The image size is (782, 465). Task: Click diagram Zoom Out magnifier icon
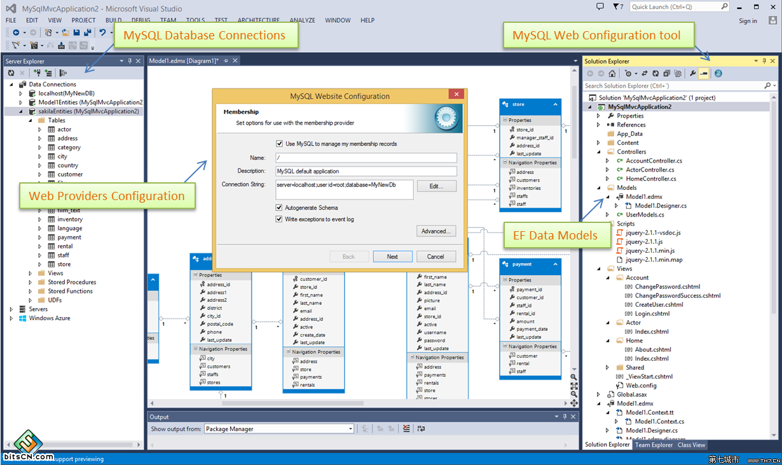tap(574, 394)
